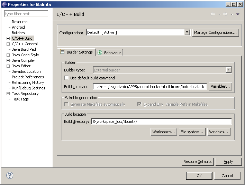Click the File system... button

[x=192, y=132]
